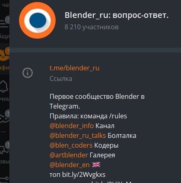Click the 8 210 участников member count
This screenshot has height=183, width=181.
(x=92, y=27)
